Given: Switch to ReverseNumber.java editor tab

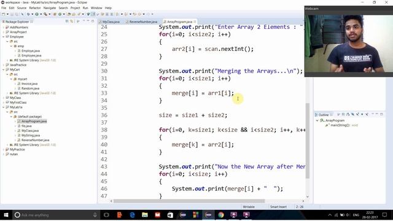Looking at the screenshot, I should tap(141, 22).
